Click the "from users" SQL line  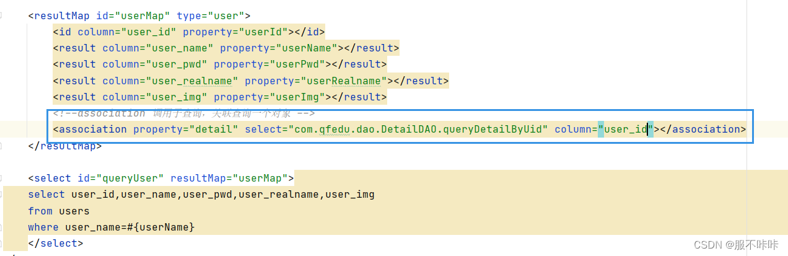pos(59,211)
